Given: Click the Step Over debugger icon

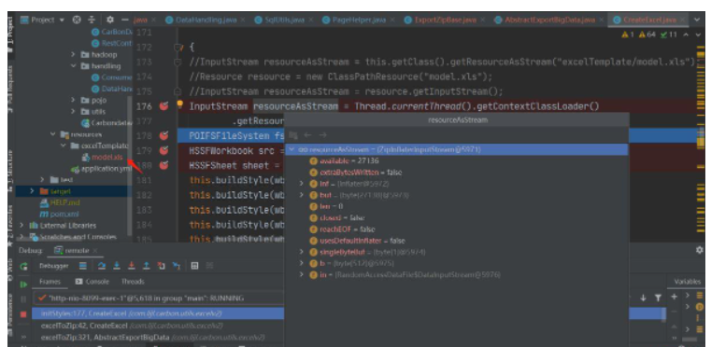Looking at the screenshot, I should (102, 266).
